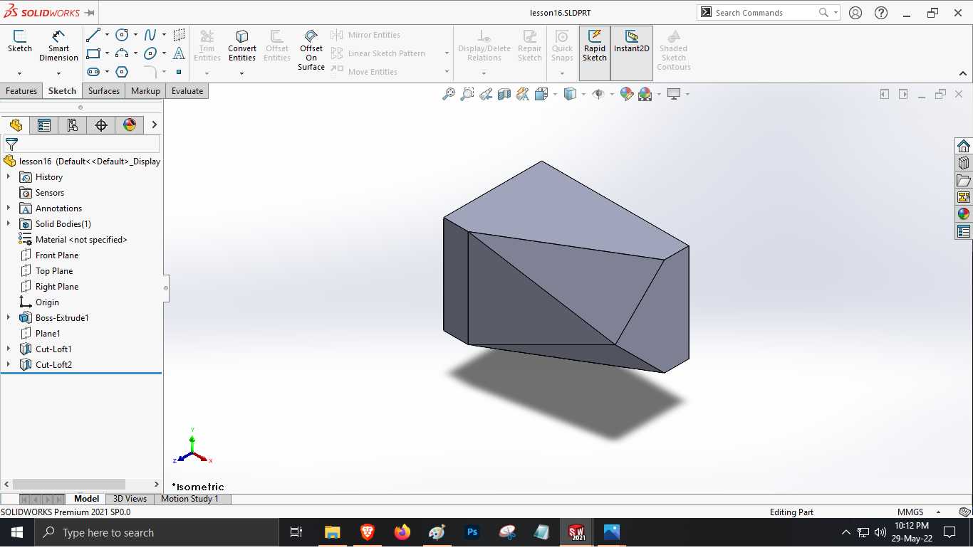This screenshot has width=973, height=555.
Task: Open the Smart Dimension dropdown arrow
Action: coord(58,73)
